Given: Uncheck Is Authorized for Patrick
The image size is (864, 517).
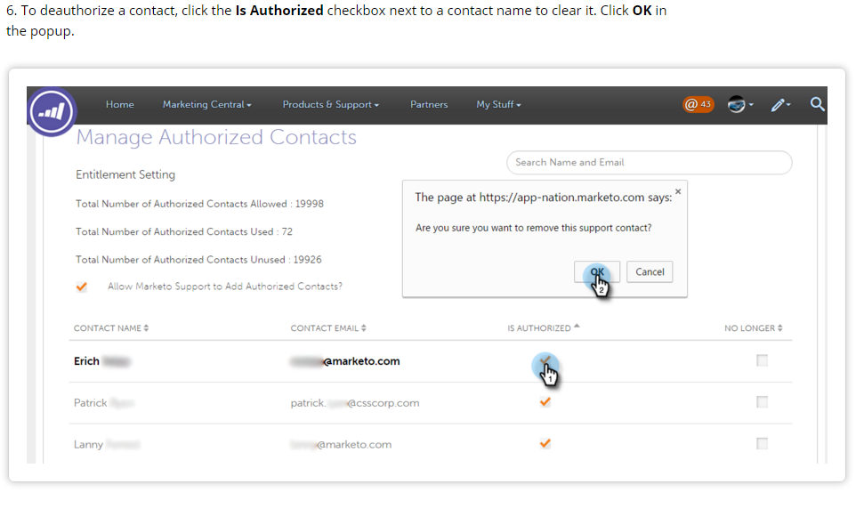Looking at the screenshot, I should tap(545, 402).
